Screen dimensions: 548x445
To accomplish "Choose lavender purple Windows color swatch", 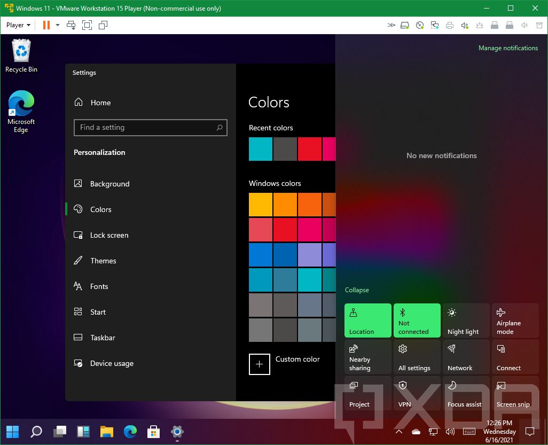I will click(x=310, y=255).
